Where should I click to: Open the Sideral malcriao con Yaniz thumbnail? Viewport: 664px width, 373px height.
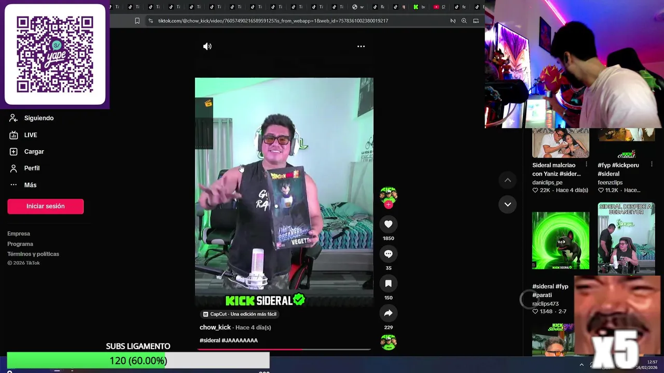click(561, 143)
